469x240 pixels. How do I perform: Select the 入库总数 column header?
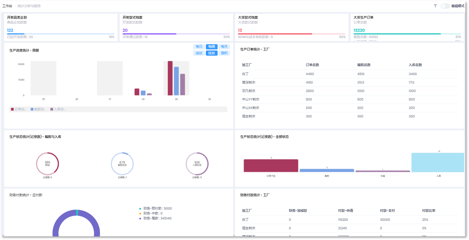coord(415,65)
